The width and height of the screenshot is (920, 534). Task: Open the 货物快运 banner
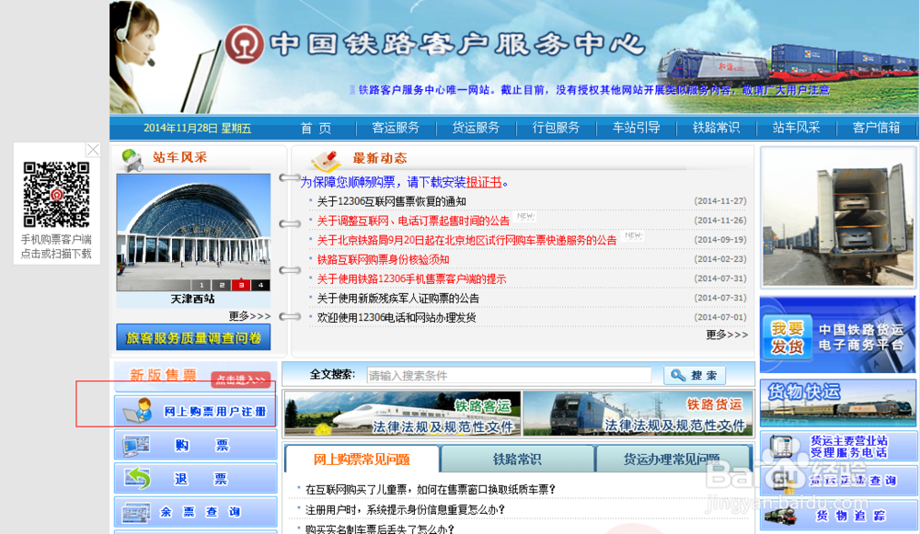click(x=838, y=403)
